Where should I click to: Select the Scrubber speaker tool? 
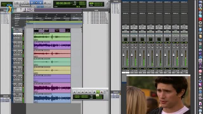[45, 3]
